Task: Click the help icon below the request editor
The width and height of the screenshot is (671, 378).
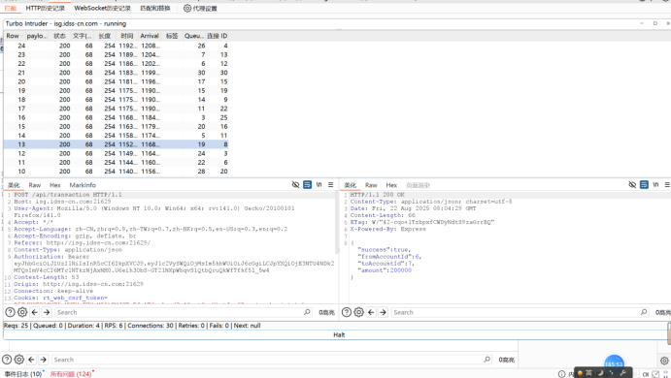Action: 10,312
